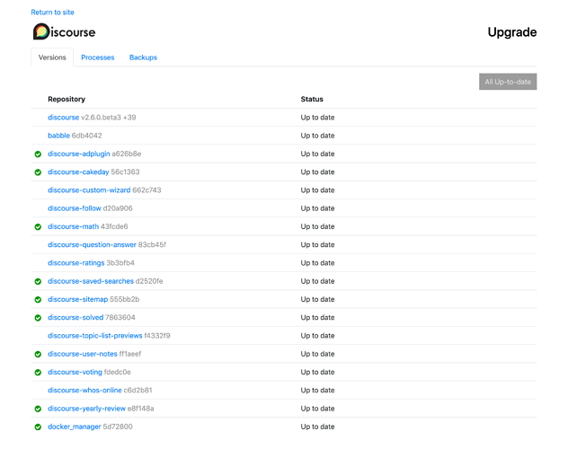Open the discourse-saved-searches link
Viewport: 568px width, 449px height.
[x=91, y=281]
